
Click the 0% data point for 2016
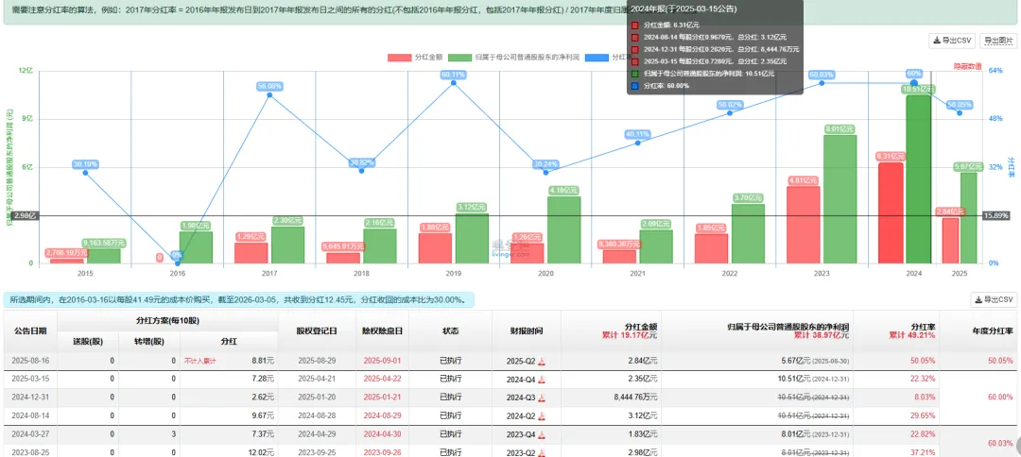[177, 262]
